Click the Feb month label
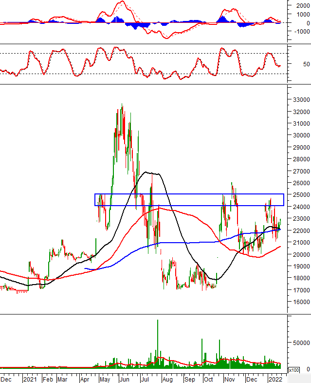Viewport: 311px width, 383px height. (48, 379)
